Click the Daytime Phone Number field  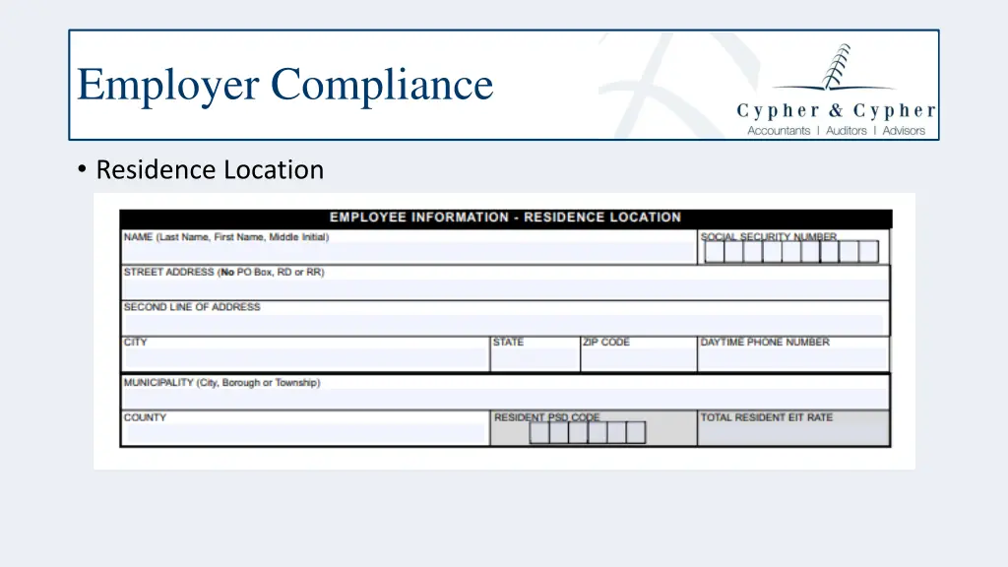tap(794, 353)
